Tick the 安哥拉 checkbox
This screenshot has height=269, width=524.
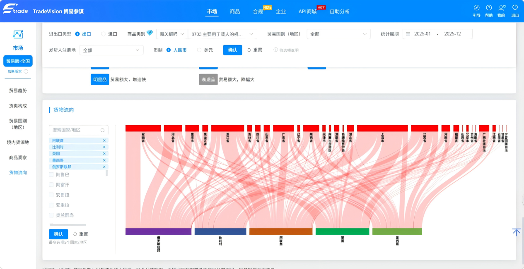pyautogui.click(x=51, y=195)
